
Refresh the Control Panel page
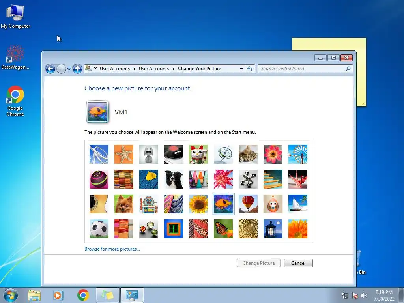coord(250,69)
